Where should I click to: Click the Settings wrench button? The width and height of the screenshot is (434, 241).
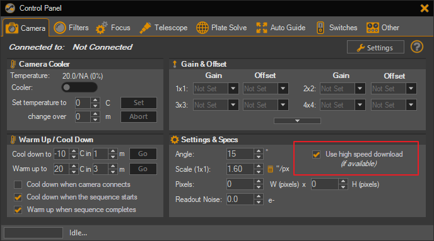tap(375, 47)
